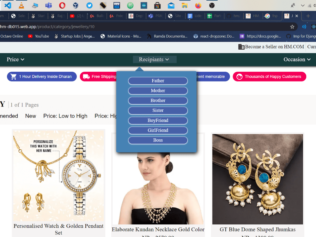
Task: Switch to the Teams PRA tab
Action: point(155,16)
